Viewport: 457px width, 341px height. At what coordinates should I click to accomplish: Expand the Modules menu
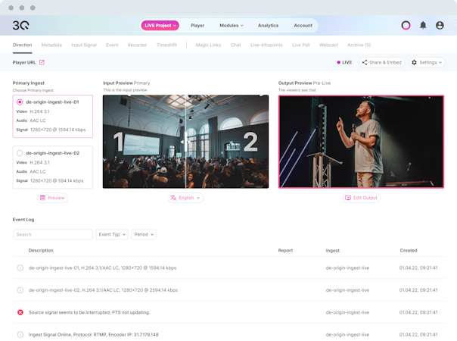click(232, 26)
